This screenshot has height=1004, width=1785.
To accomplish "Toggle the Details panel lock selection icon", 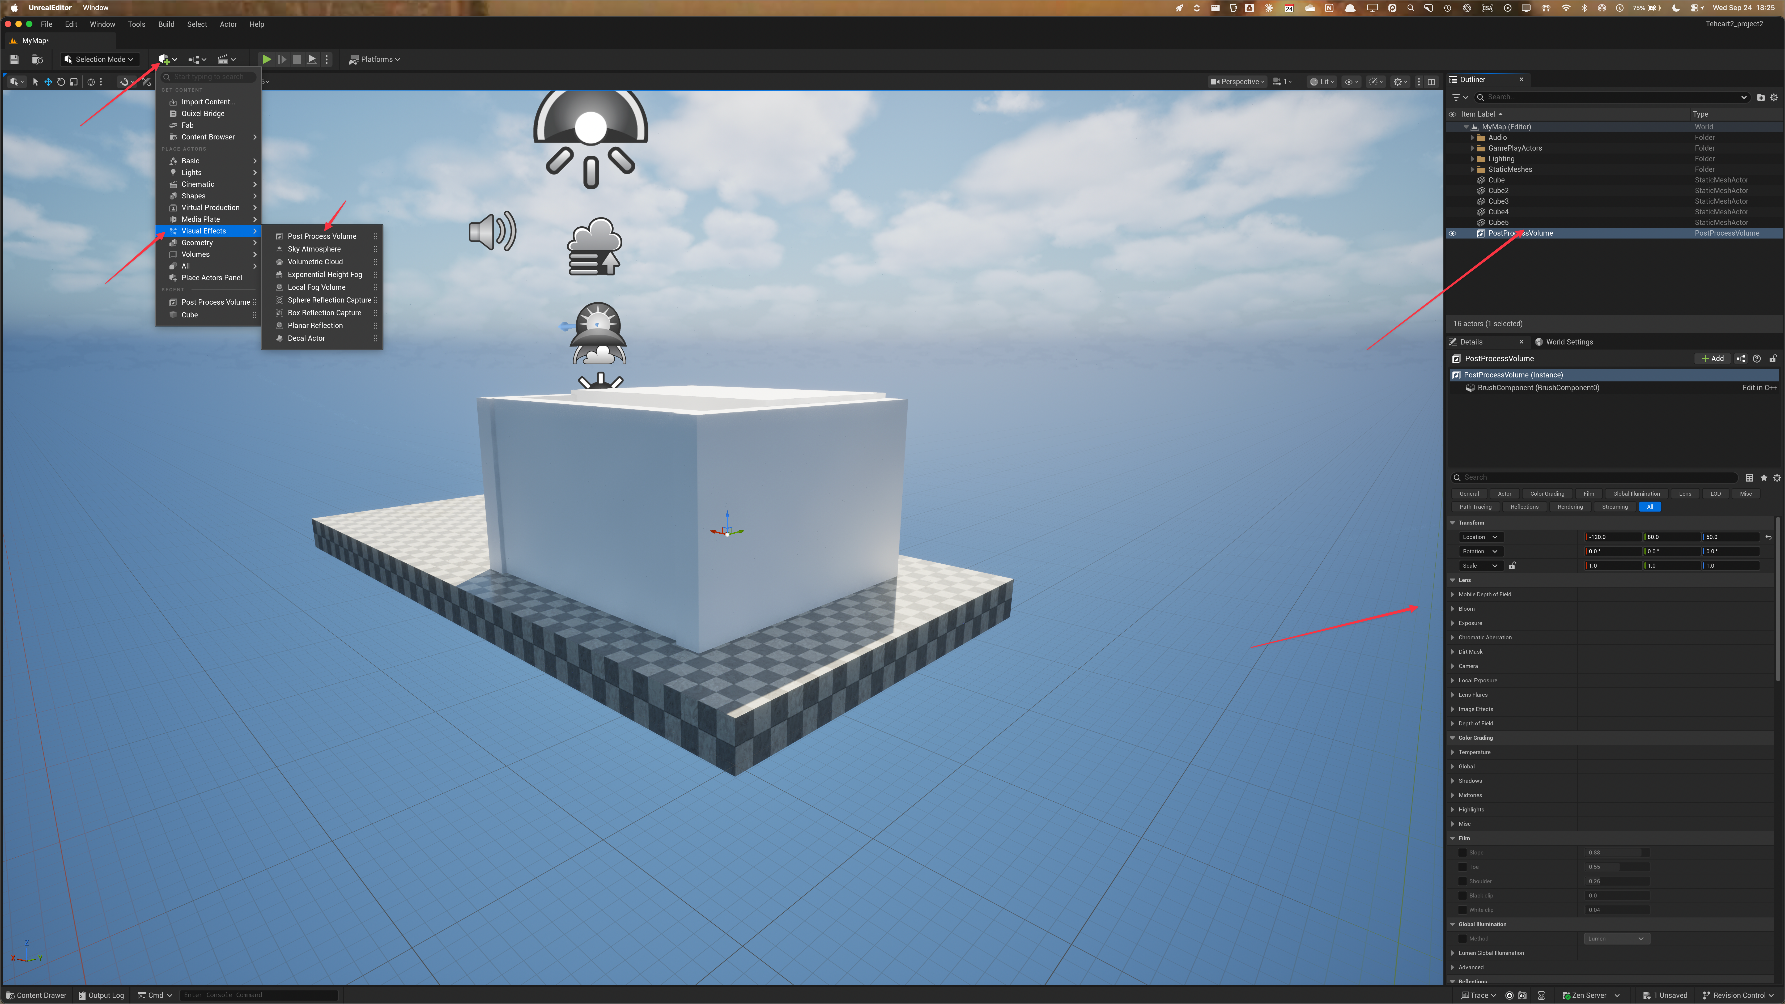I will point(1773,359).
